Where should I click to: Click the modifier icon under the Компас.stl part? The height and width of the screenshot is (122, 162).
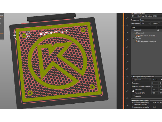137,36
